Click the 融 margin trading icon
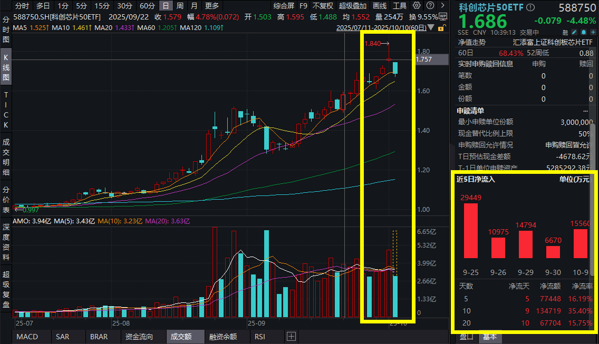 coord(565,32)
